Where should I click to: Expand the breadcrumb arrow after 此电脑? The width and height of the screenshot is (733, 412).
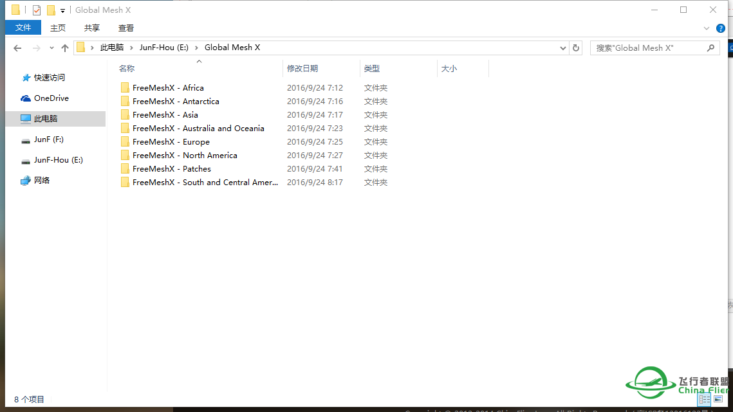[132, 48]
